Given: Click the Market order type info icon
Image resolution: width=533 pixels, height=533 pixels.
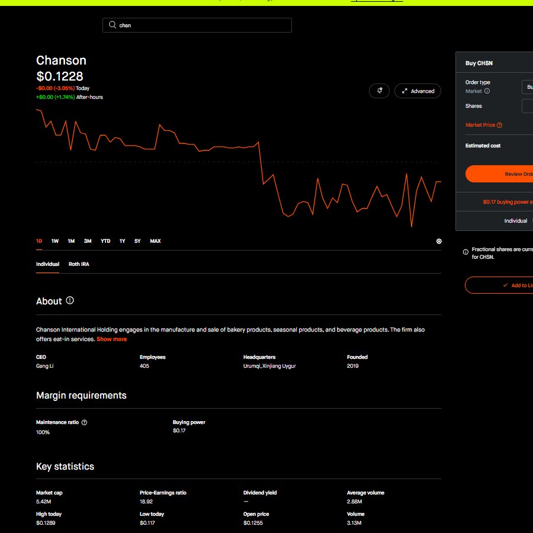Looking at the screenshot, I should coord(487,91).
